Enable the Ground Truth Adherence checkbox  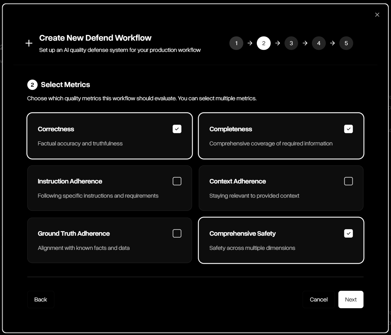pos(177,233)
